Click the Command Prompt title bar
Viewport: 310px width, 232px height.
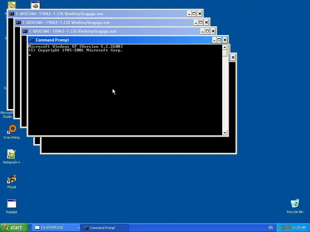pyautogui.click(x=120, y=40)
